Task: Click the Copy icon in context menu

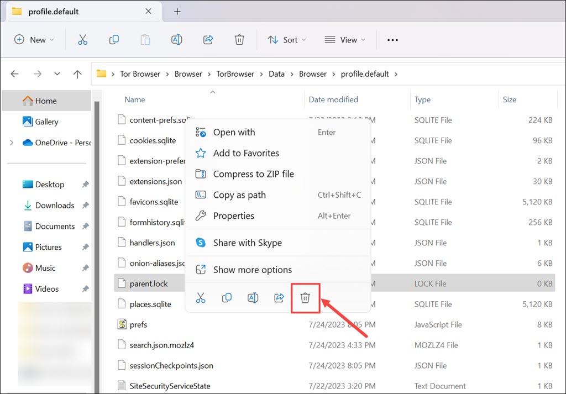Action: point(227,298)
